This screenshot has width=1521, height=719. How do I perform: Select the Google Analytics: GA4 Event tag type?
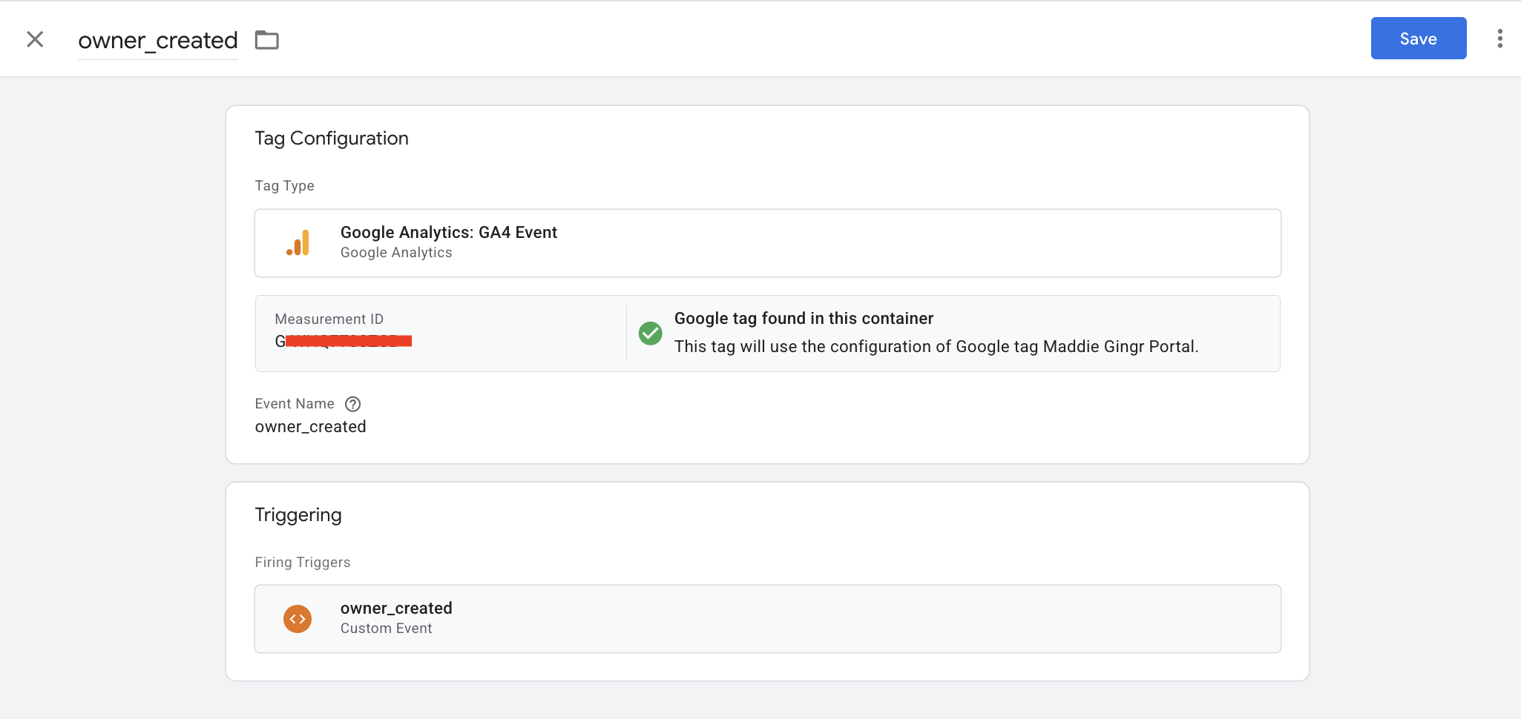pos(767,243)
